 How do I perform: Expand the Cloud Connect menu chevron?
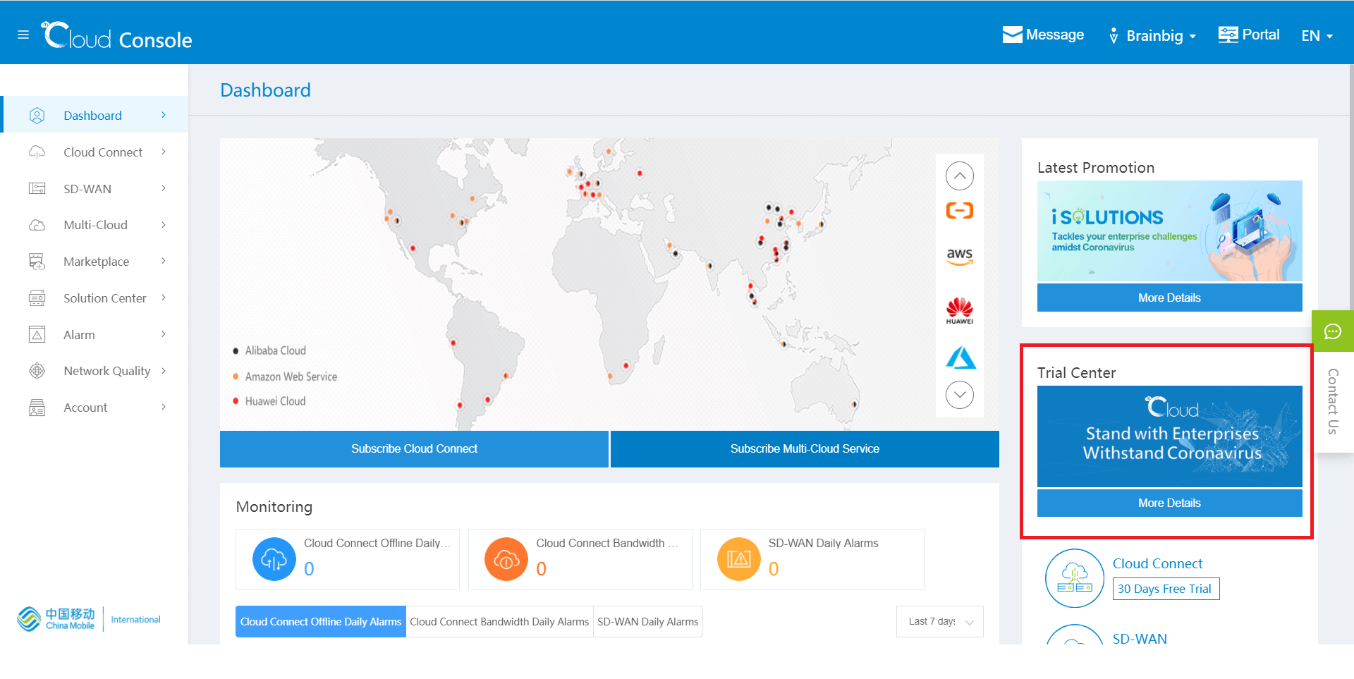pos(164,152)
